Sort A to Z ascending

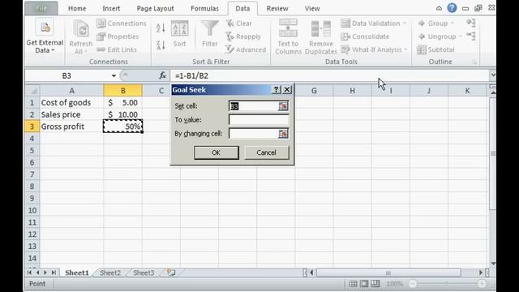tap(161, 28)
